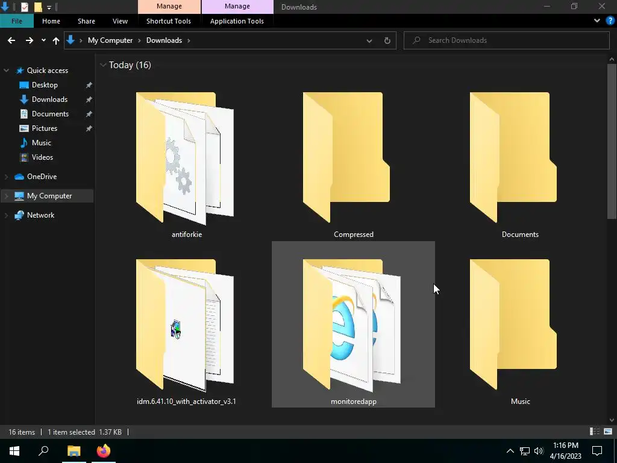Open the address bar history dropdown
Viewport: 617px width, 463px height.
[x=369, y=40]
